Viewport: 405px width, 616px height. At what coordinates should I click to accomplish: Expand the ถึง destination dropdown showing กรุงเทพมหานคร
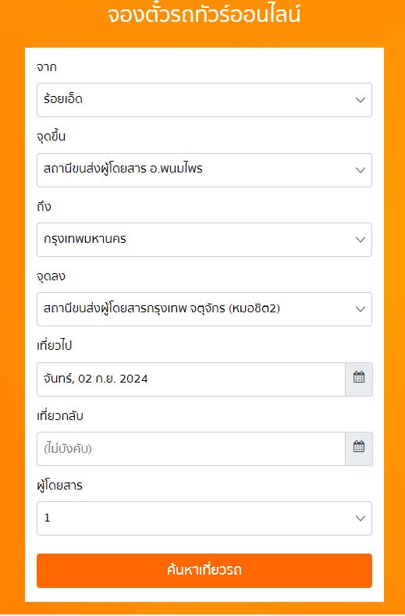[204, 240]
